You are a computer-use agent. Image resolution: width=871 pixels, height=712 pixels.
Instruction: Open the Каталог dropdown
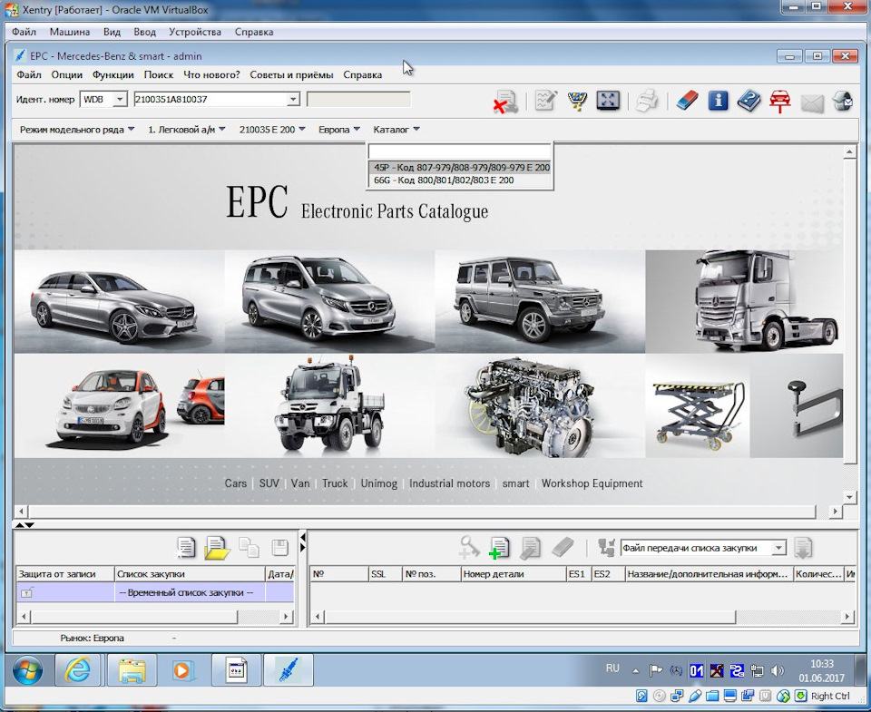tap(396, 130)
